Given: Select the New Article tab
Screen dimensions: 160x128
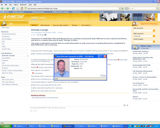Looking at the screenshot, I should tap(86, 25).
